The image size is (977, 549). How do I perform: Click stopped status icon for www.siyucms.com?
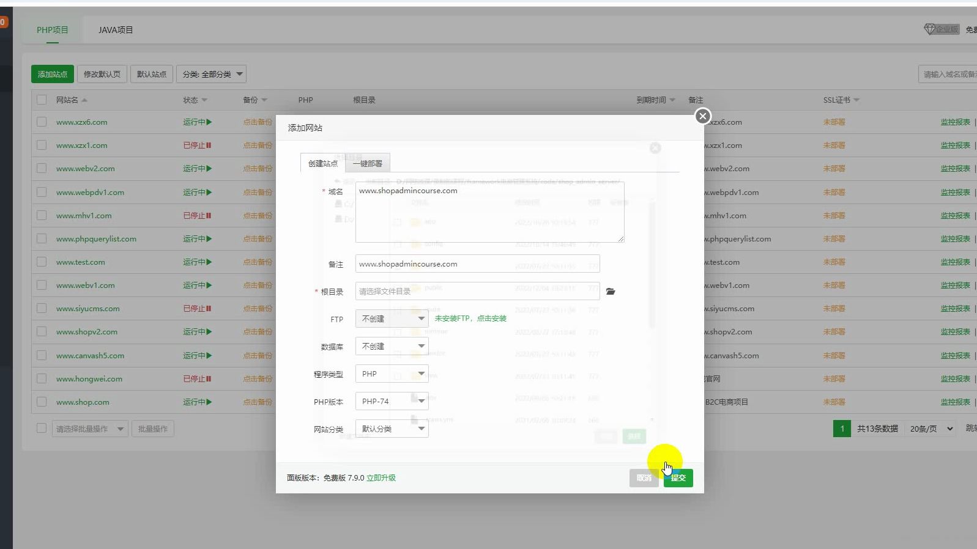coord(209,309)
